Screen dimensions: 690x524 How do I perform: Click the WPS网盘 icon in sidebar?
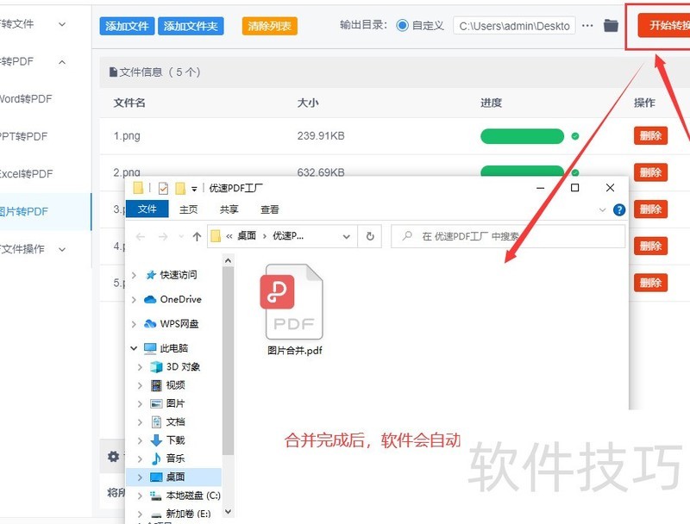click(150, 324)
